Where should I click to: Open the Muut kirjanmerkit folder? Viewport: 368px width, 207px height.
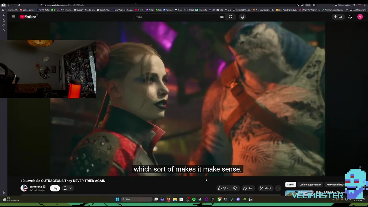click(358, 10)
